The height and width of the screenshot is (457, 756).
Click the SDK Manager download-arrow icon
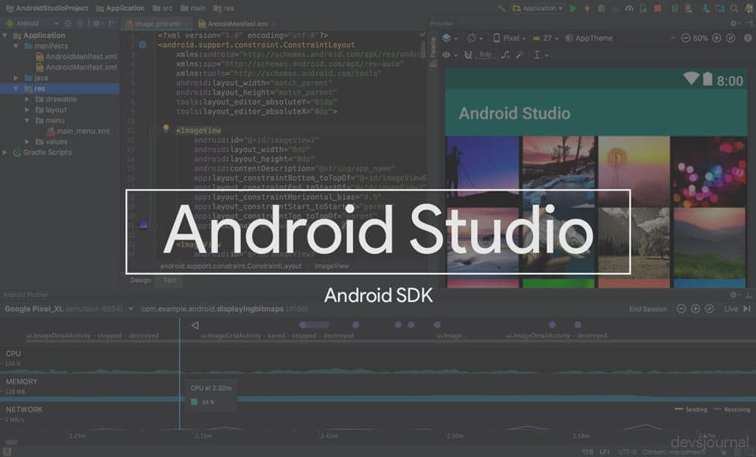705,8
